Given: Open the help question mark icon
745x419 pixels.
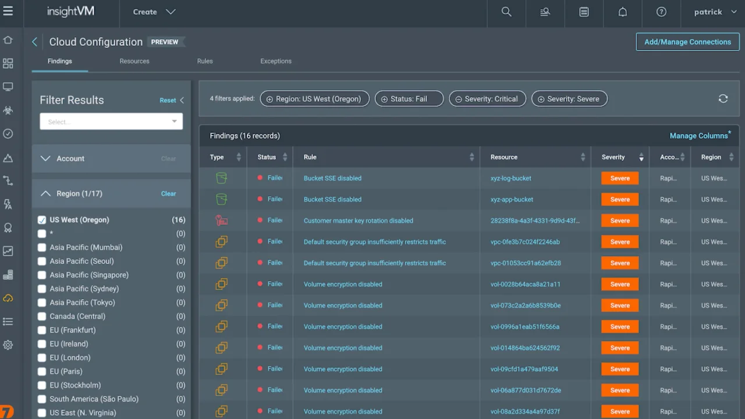Looking at the screenshot, I should coord(661,12).
